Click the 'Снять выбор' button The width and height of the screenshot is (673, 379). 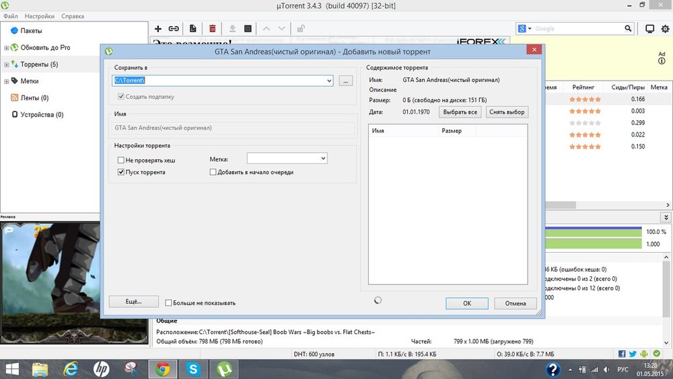click(x=507, y=112)
